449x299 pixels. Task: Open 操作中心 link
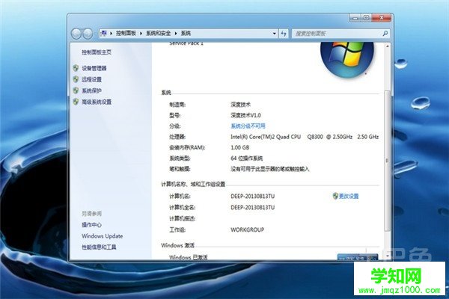(x=91, y=224)
